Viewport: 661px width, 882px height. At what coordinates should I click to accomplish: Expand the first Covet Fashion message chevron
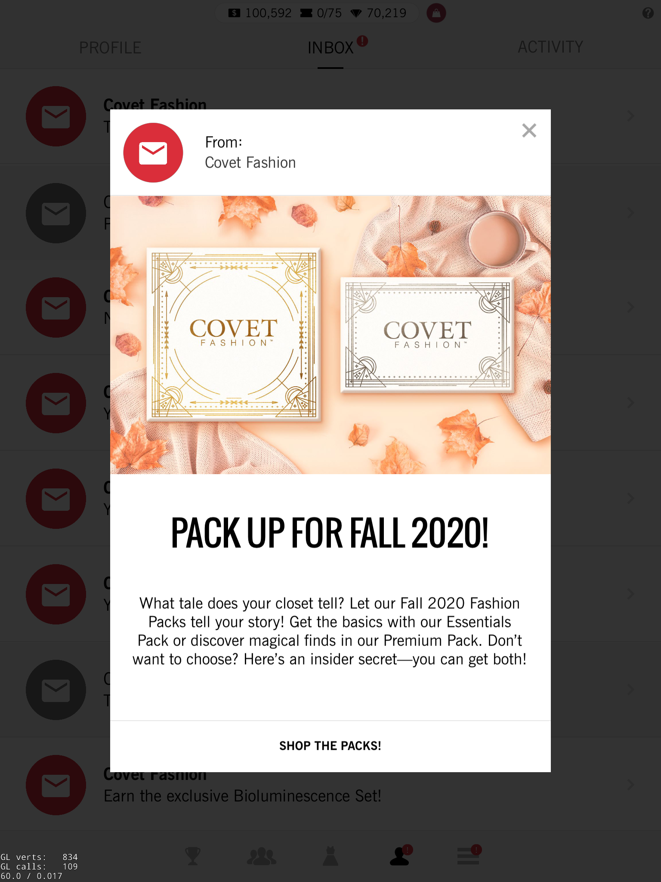(x=630, y=116)
